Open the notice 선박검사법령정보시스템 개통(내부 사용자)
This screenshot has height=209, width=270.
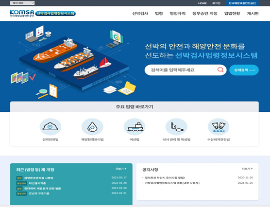pos(172,183)
